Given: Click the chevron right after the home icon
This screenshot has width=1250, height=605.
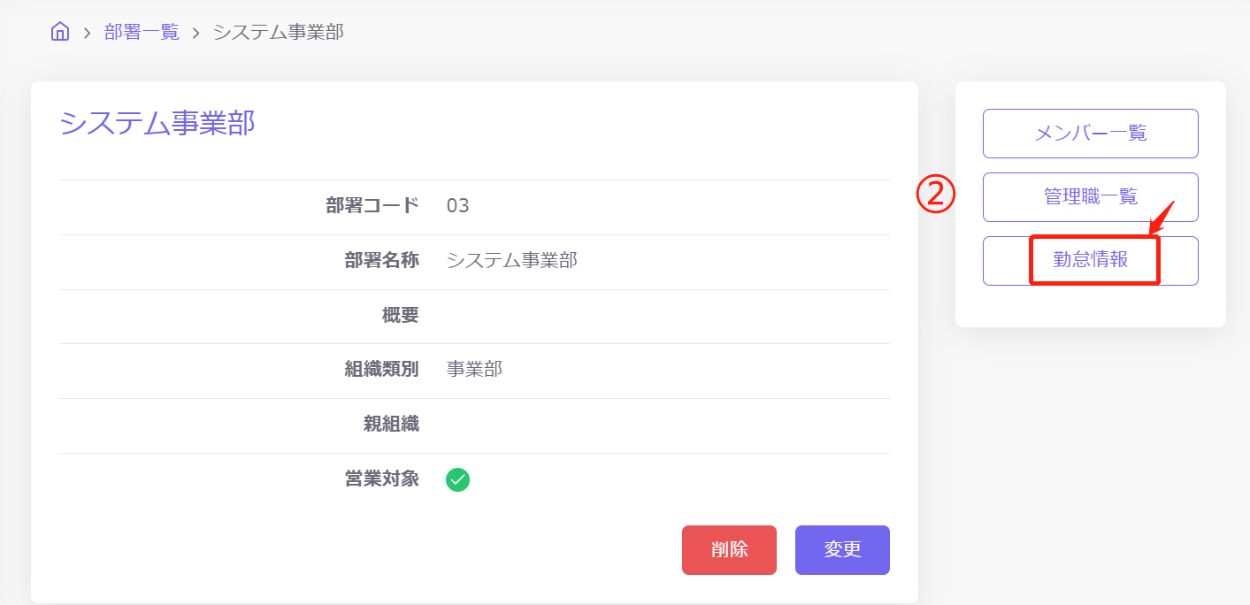Looking at the screenshot, I should pos(87,34).
